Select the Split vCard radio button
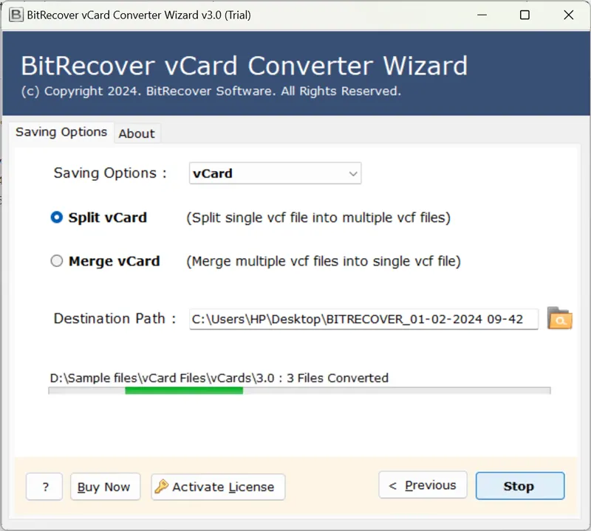The height and width of the screenshot is (531, 591). 57,217
